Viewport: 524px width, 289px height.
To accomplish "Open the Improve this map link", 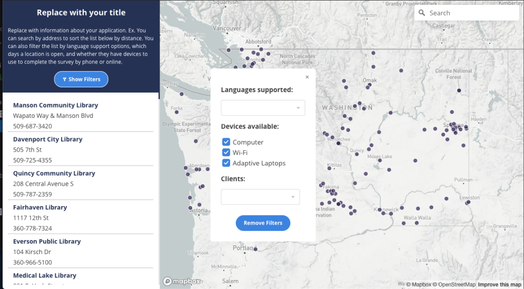I will 499,284.
